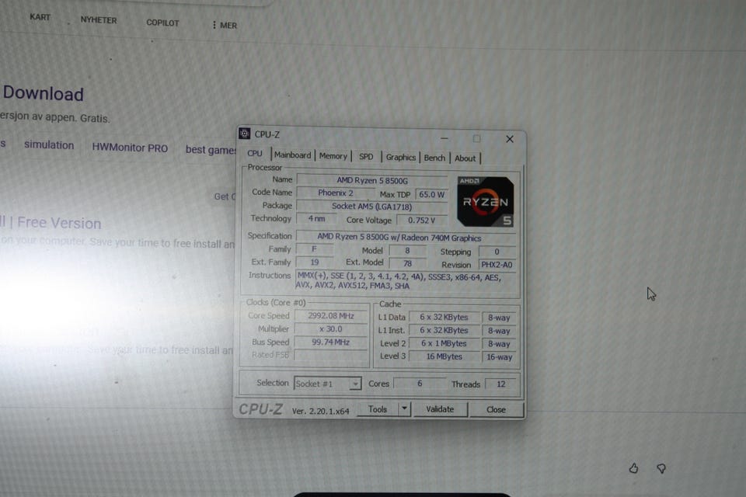This screenshot has height=497, width=746.
Task: Open the three-dot MER menu in browser
Action: pos(225,25)
